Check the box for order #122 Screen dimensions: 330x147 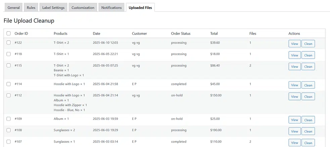(x=9, y=43)
